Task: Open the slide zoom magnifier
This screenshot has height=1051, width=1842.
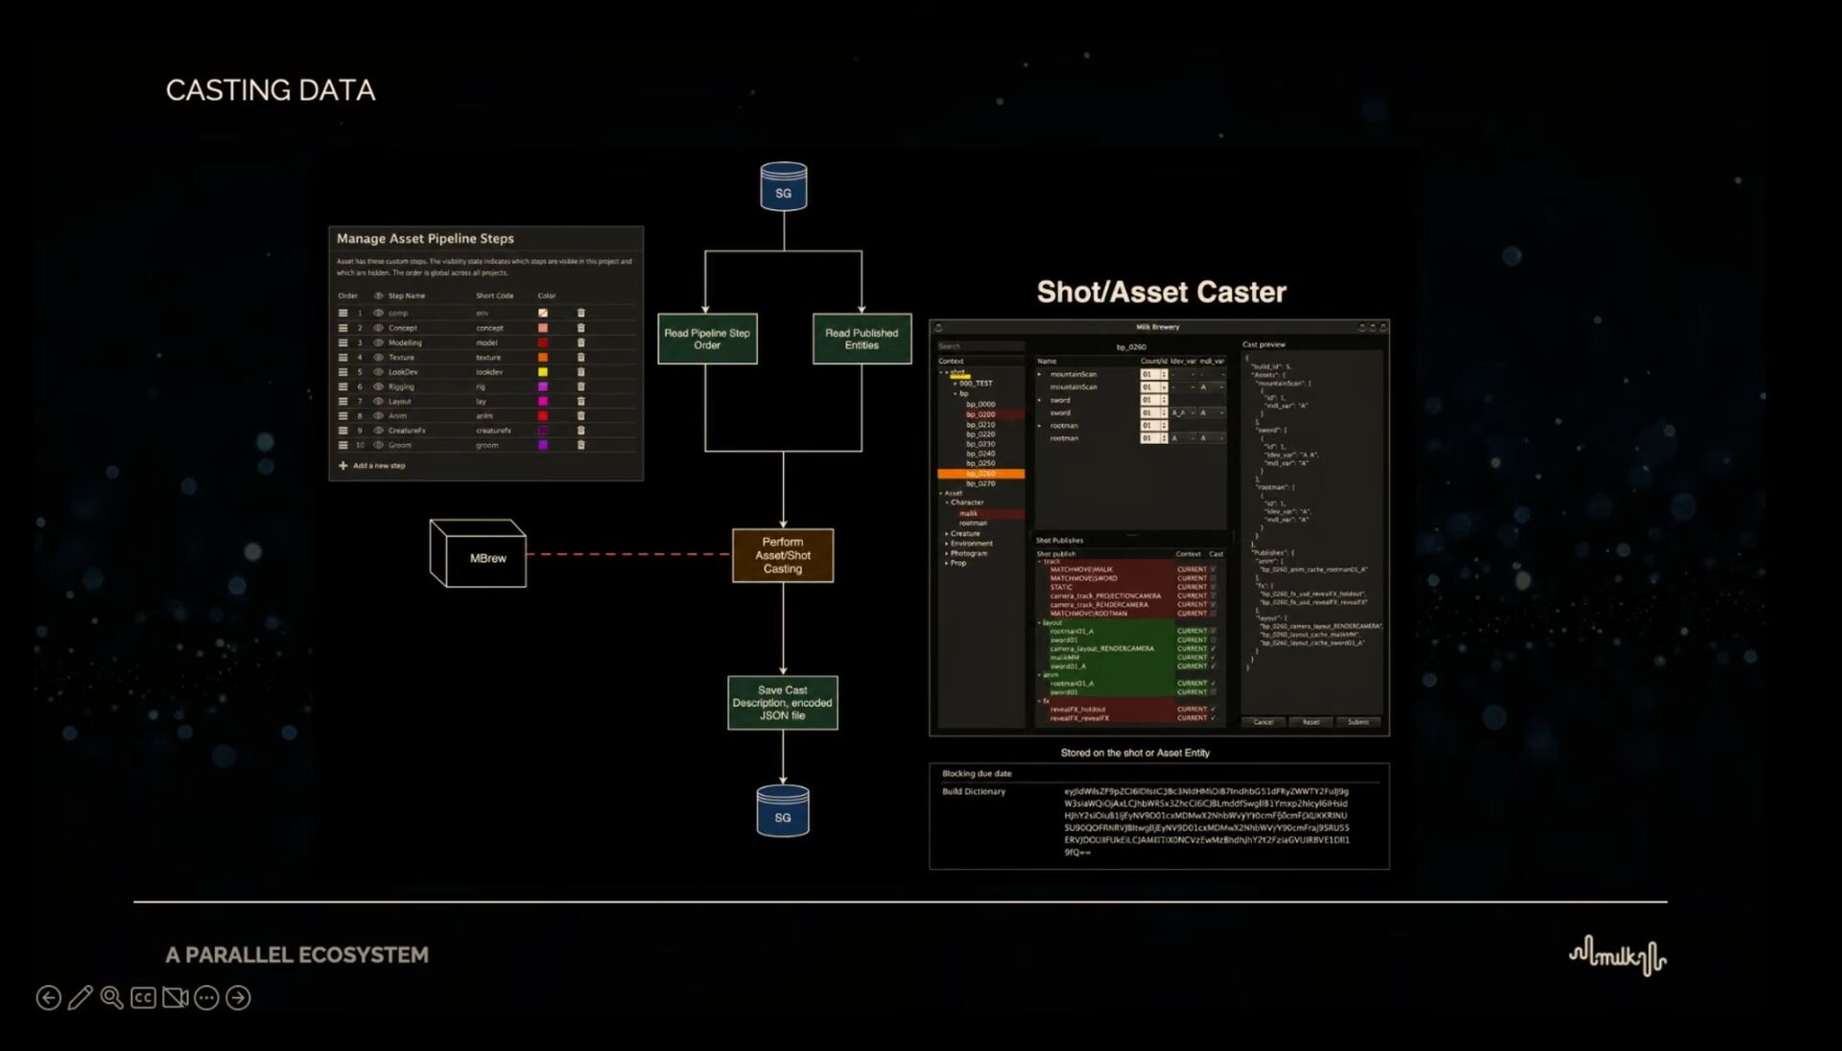Action: pos(112,998)
